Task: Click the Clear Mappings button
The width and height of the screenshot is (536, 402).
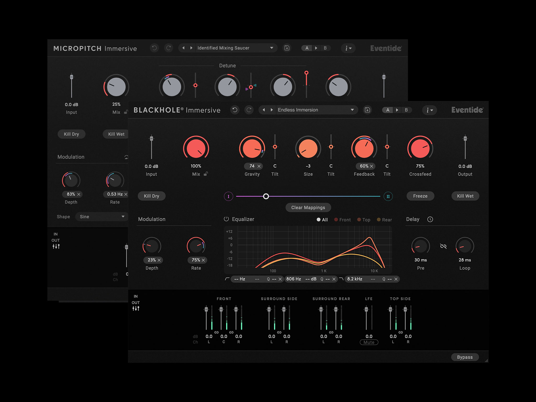Action: click(308, 208)
